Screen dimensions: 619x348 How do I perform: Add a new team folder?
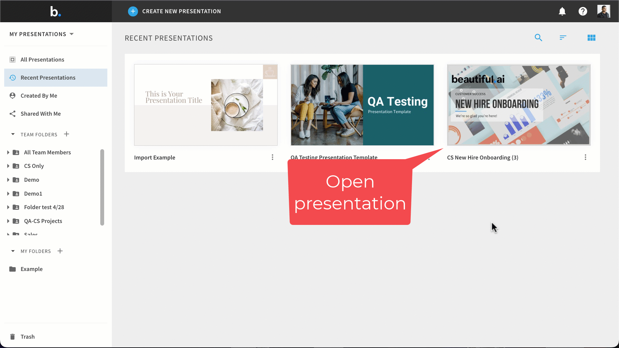pos(66,134)
